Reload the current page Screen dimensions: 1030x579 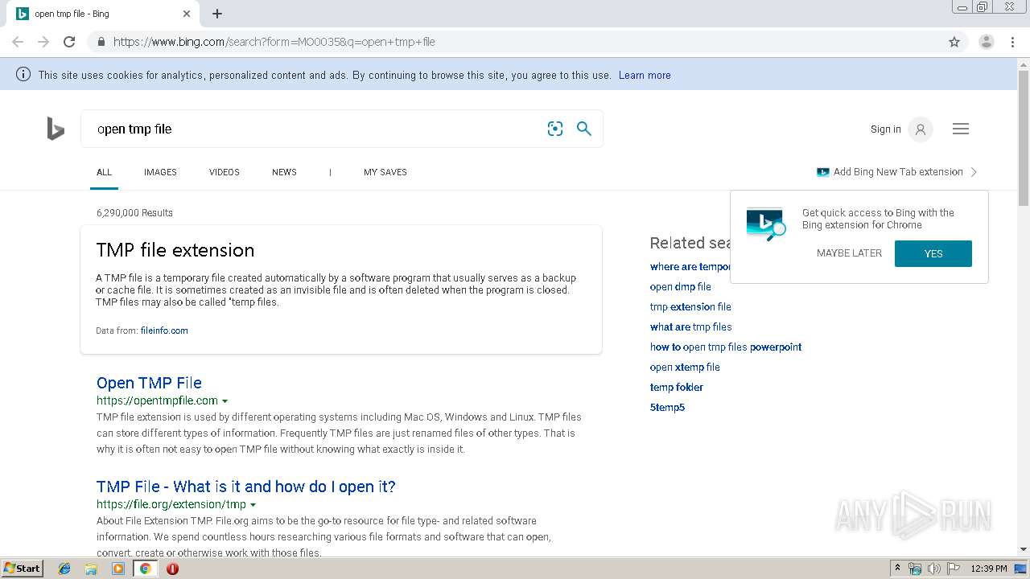click(x=69, y=42)
